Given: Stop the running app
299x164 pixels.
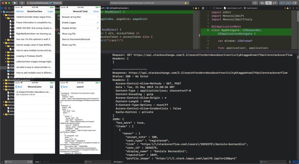Looking at the screenshot, I should point(22,3).
